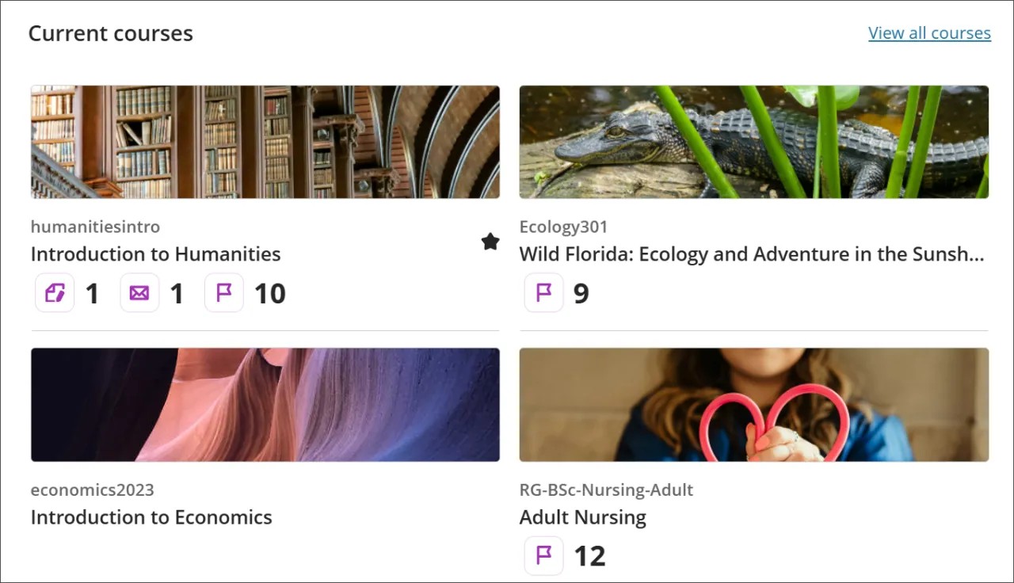The width and height of the screenshot is (1014, 583).
Task: Click the assignments due icon under Introduction to Humanities
Action: [x=54, y=292]
